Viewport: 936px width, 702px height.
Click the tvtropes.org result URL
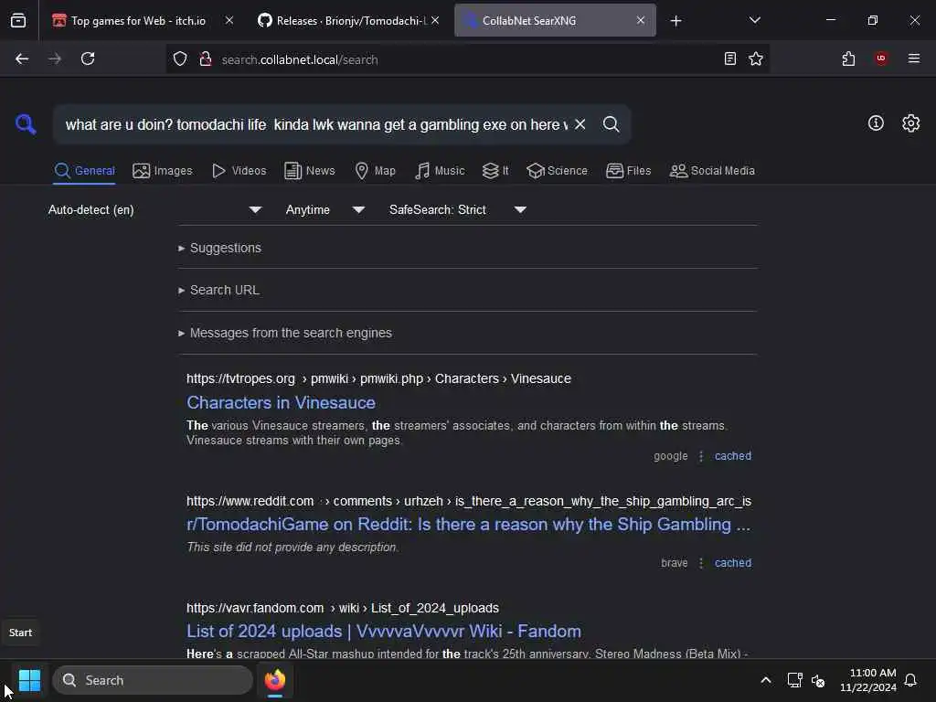tap(378, 378)
